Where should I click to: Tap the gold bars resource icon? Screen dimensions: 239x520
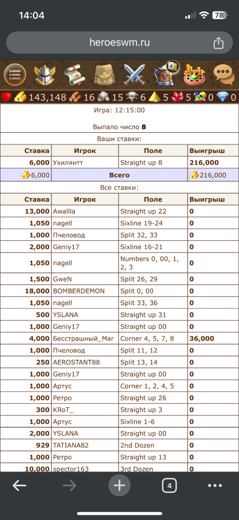click(20, 97)
